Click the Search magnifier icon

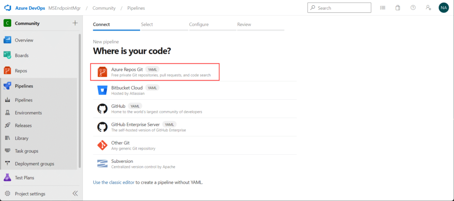point(313,8)
